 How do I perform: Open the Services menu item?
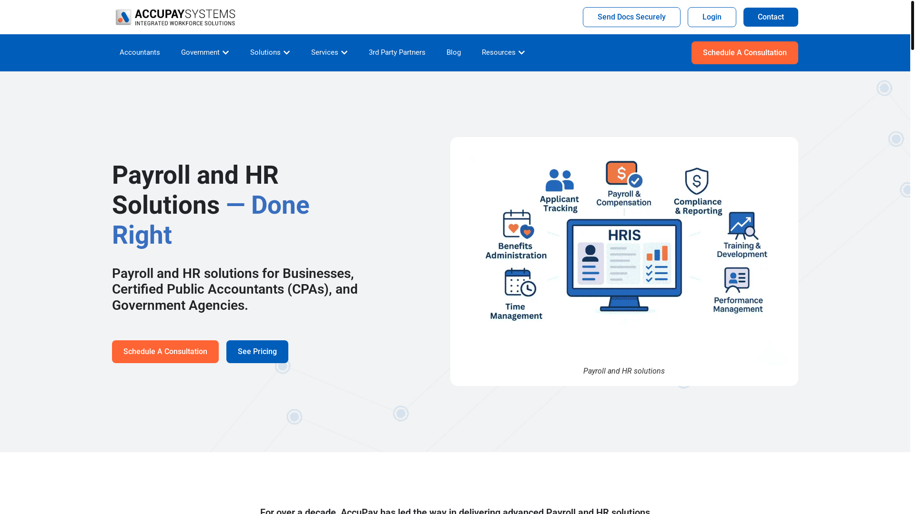click(325, 52)
